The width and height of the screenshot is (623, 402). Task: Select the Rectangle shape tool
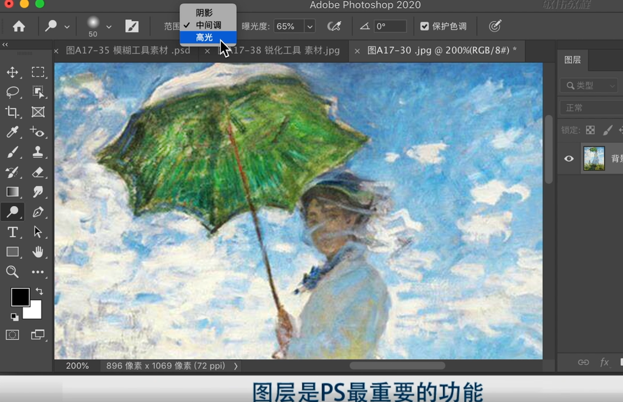pos(12,252)
